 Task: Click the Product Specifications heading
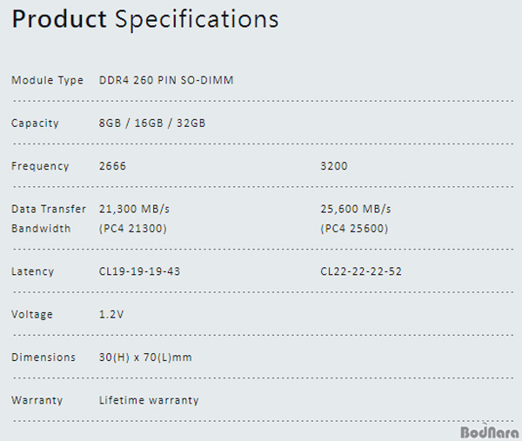click(145, 19)
